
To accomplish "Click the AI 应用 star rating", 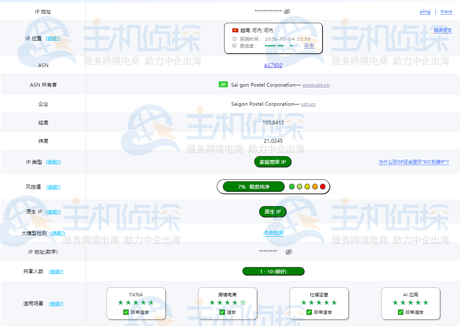I will (410, 302).
